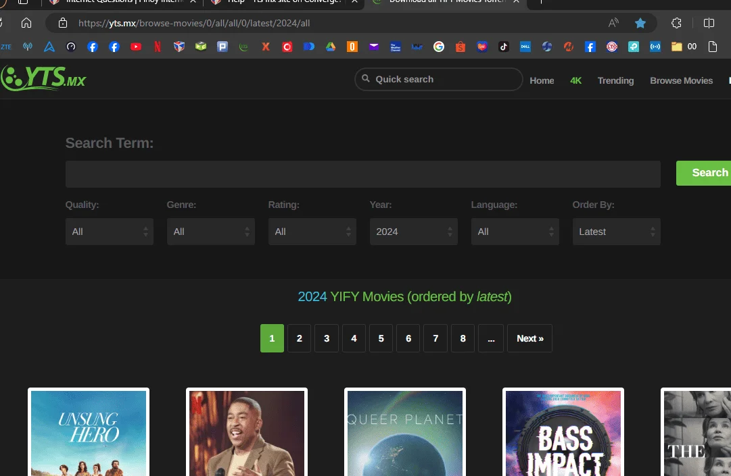Click the browser address bar URL
This screenshot has height=476, width=731.
click(x=194, y=23)
